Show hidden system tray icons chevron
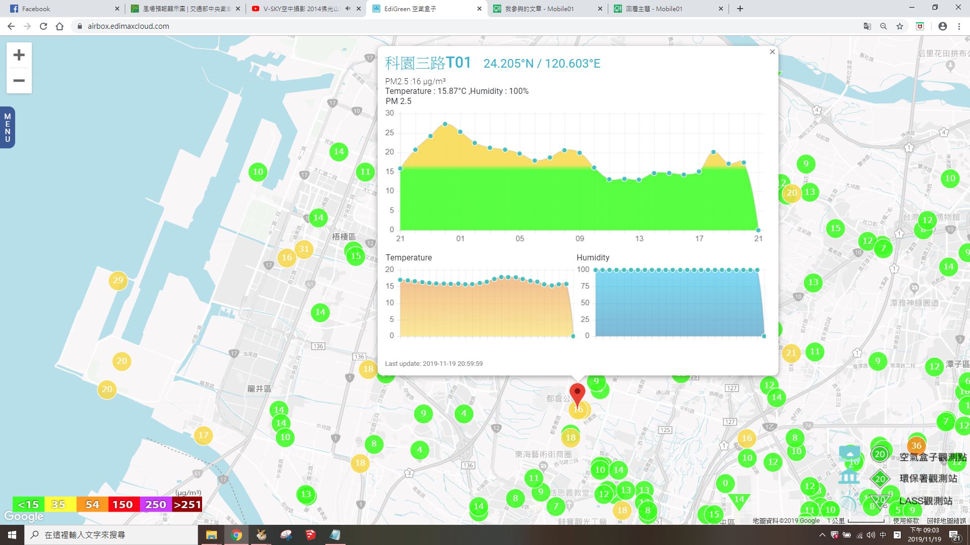This screenshot has width=970, height=545. click(x=822, y=535)
